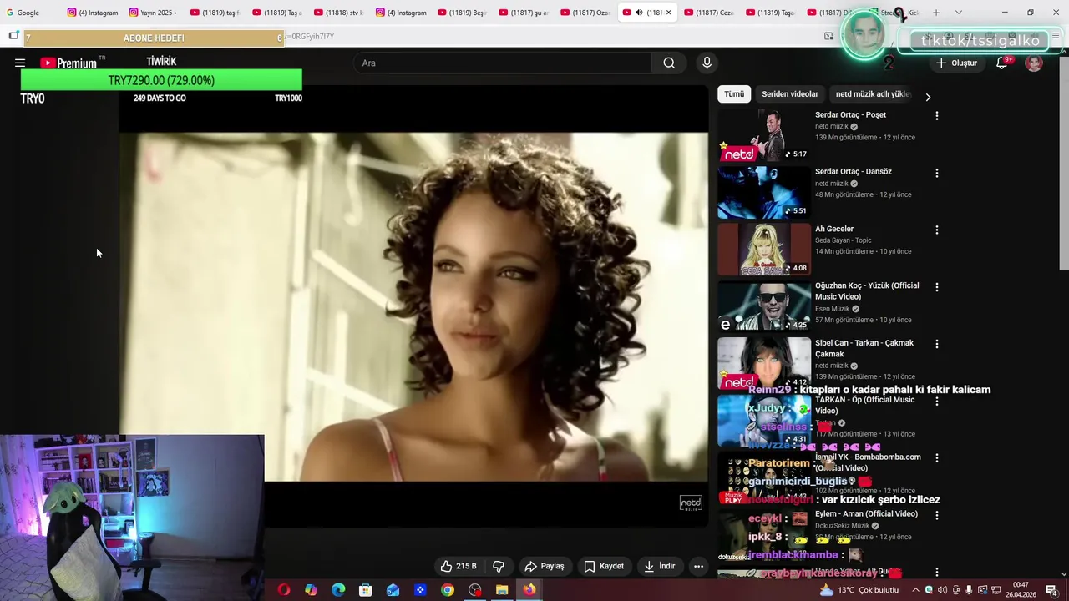The image size is (1069, 601).
Task: Open the notifications bell
Action: point(1001,63)
